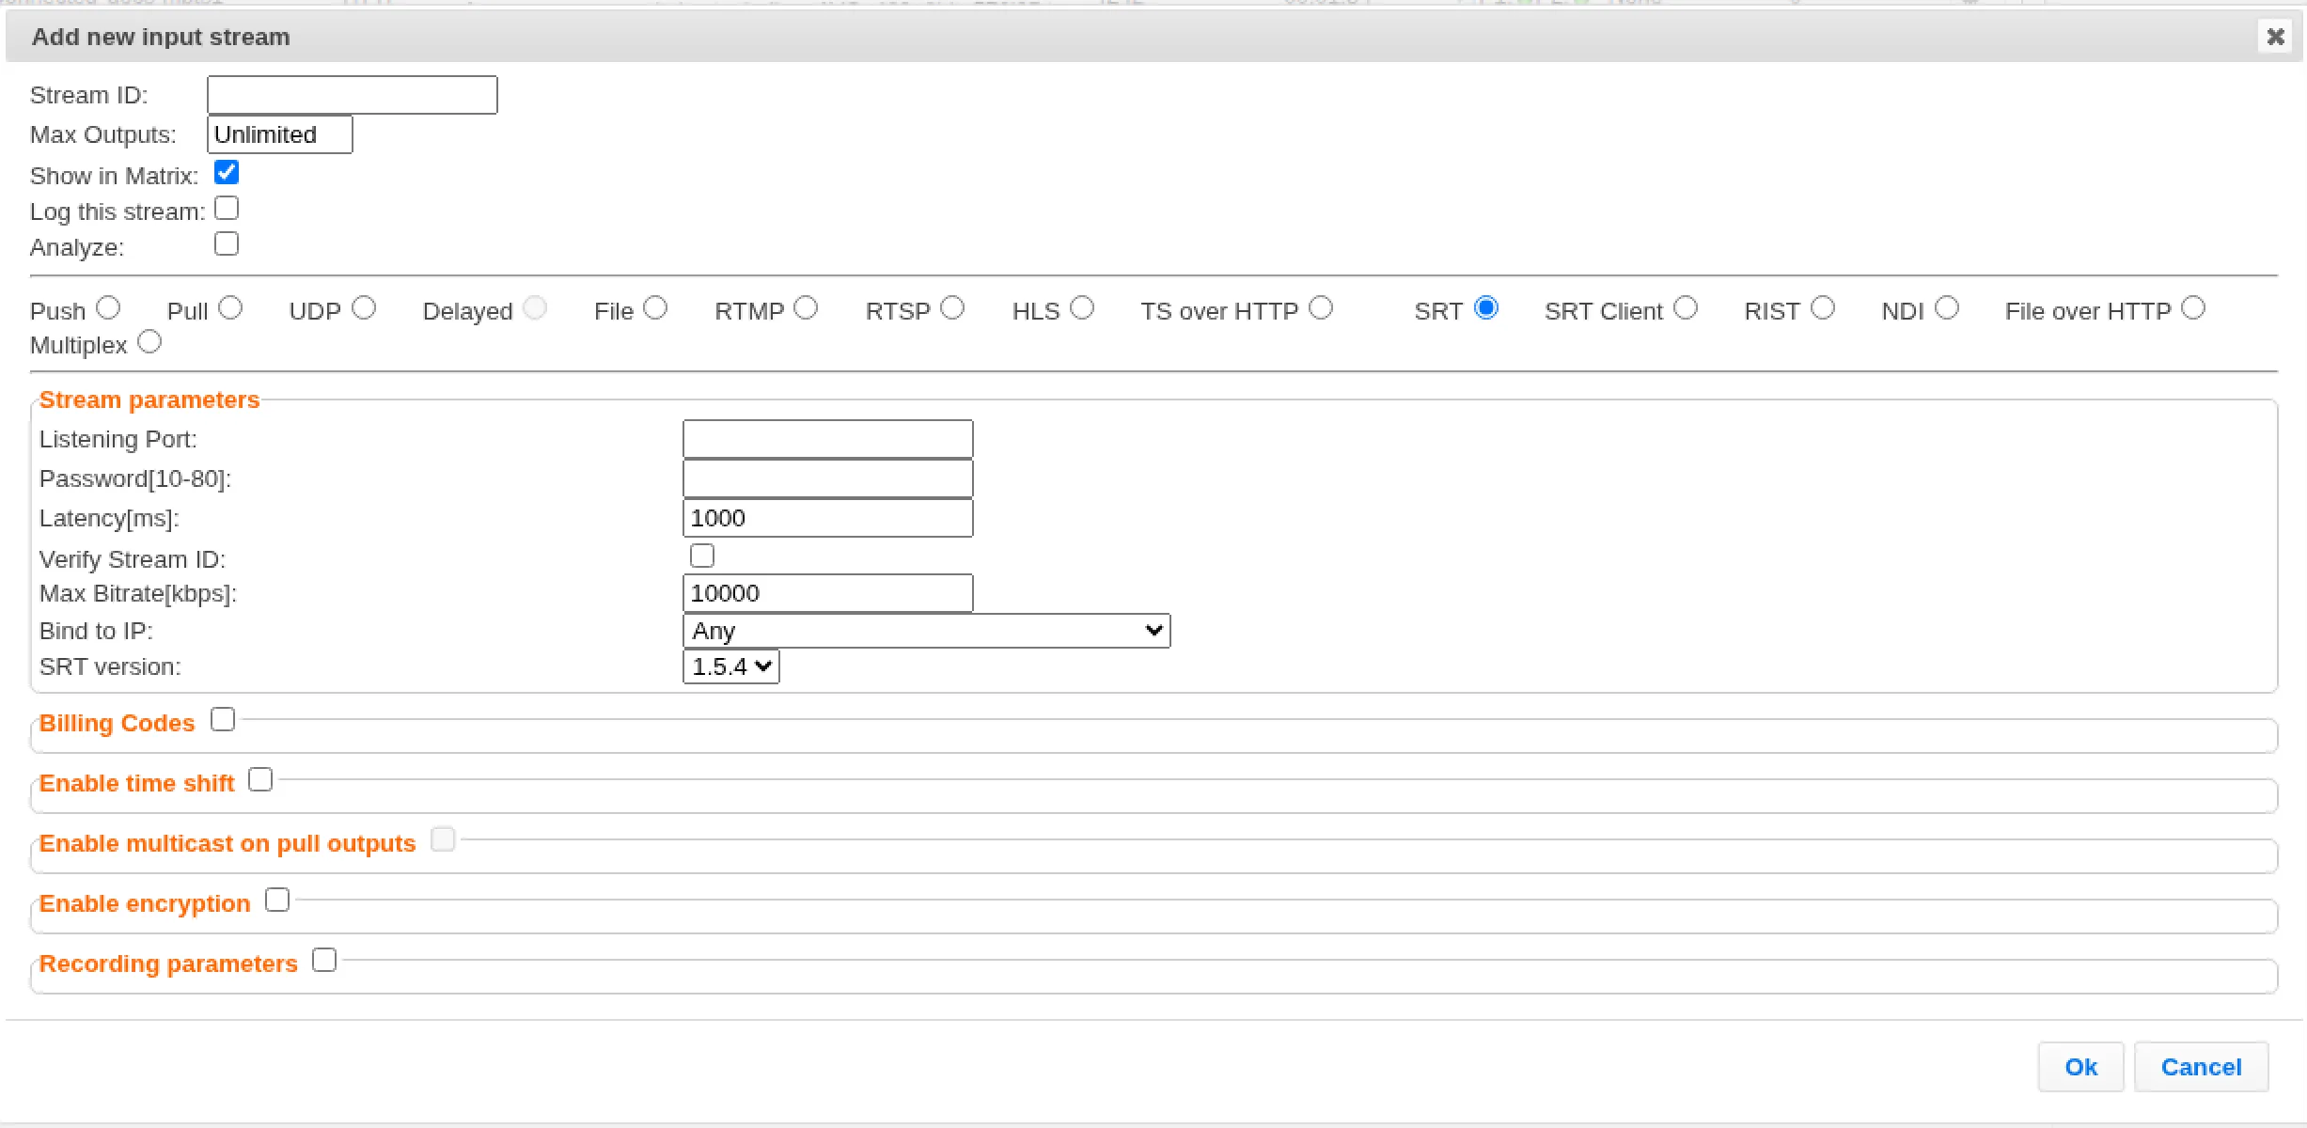Check the Enable encryption checkbox
Viewport: 2307px width, 1128px height.
pos(277,900)
